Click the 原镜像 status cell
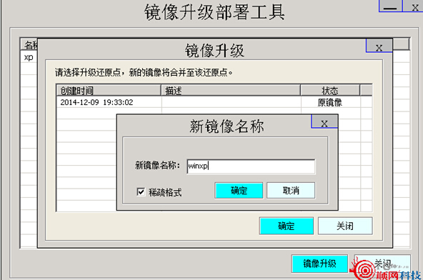 pyautogui.click(x=330, y=103)
